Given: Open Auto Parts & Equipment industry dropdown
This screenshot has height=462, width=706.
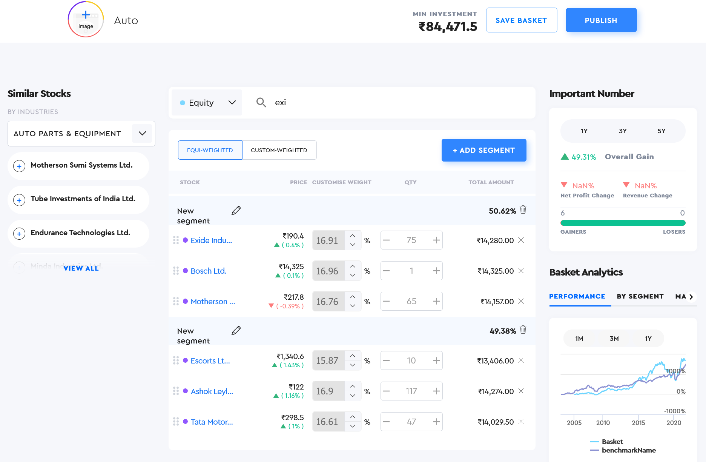Looking at the screenshot, I should (81, 134).
